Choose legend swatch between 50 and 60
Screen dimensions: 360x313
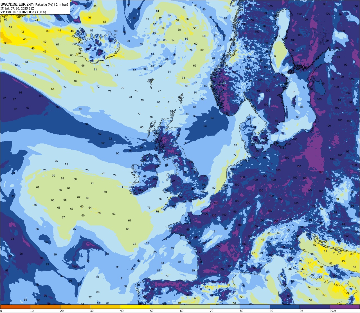pyautogui.click(x=165, y=307)
